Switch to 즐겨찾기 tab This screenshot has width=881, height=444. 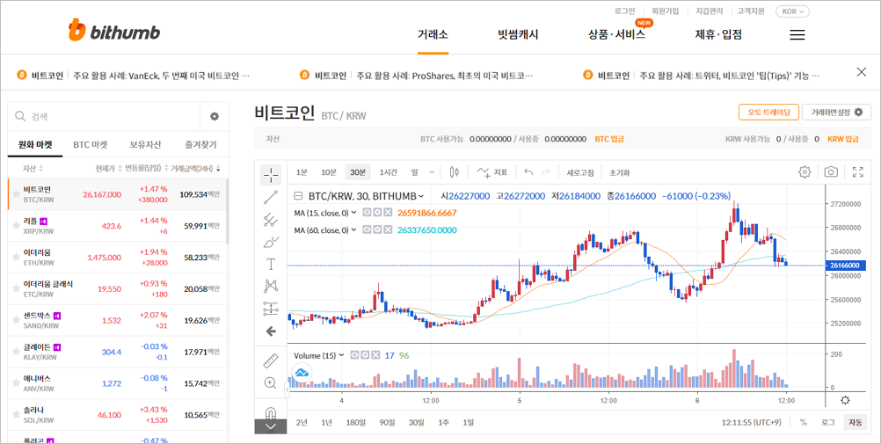[x=200, y=144]
